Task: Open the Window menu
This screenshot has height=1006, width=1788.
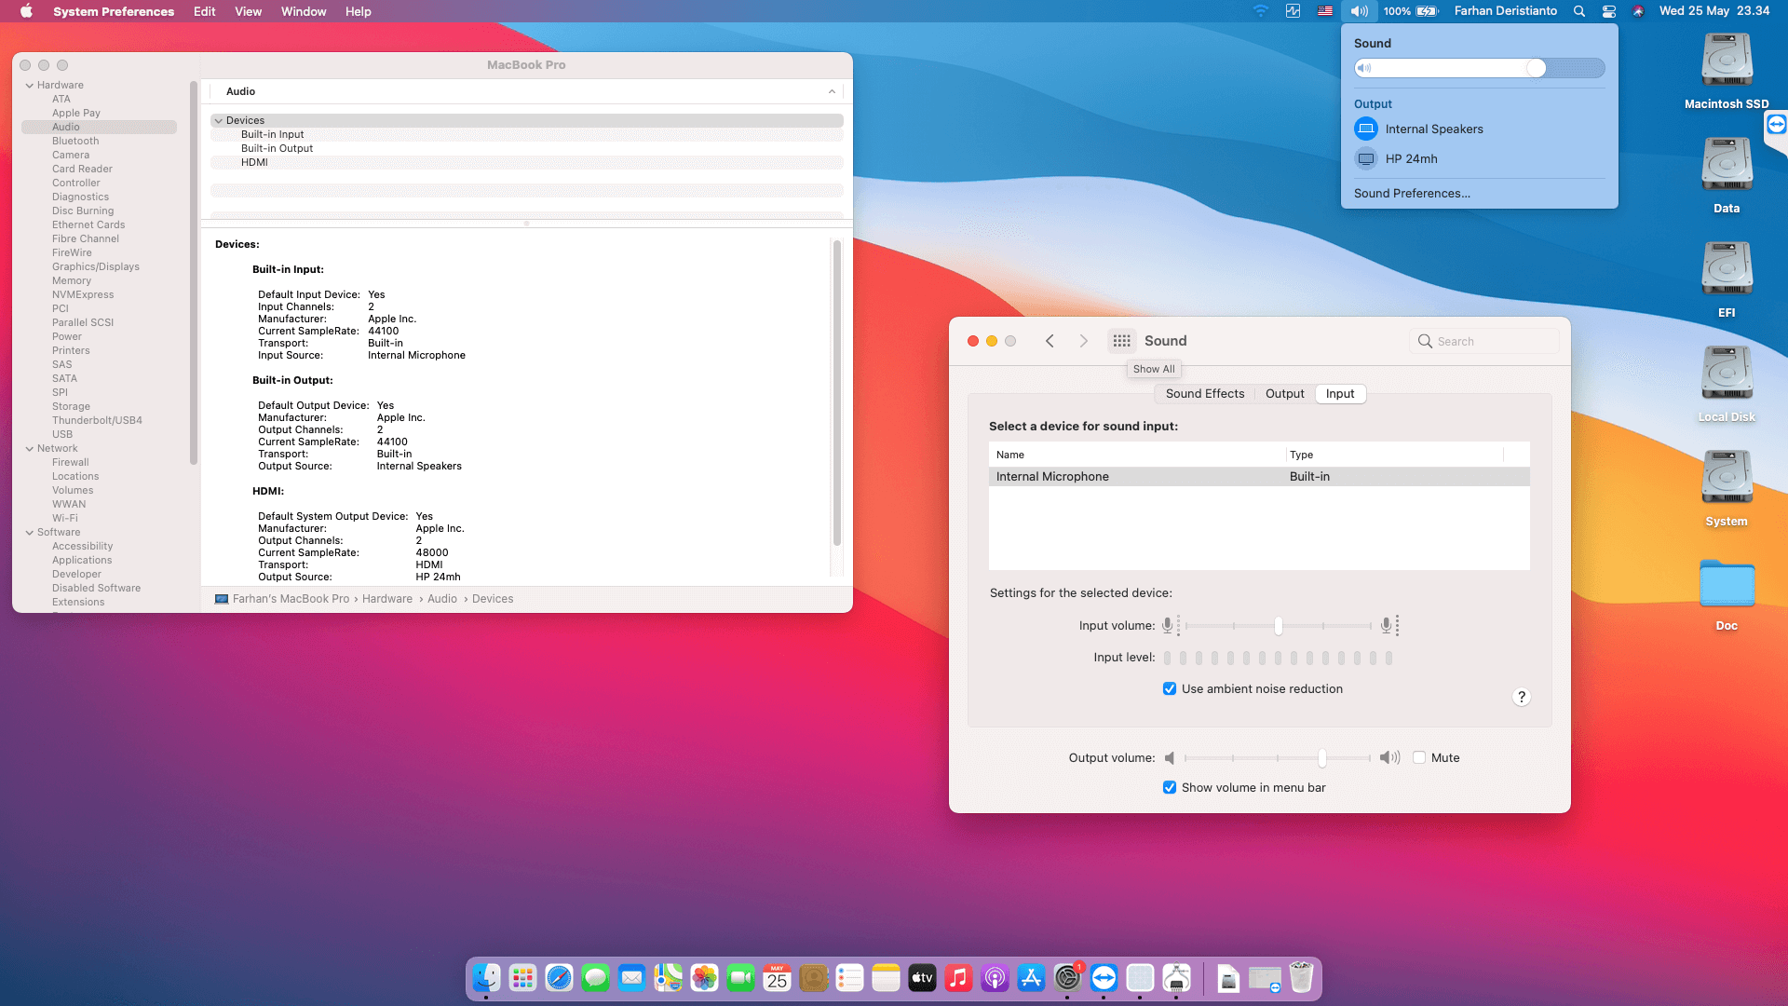Action: click(x=304, y=11)
